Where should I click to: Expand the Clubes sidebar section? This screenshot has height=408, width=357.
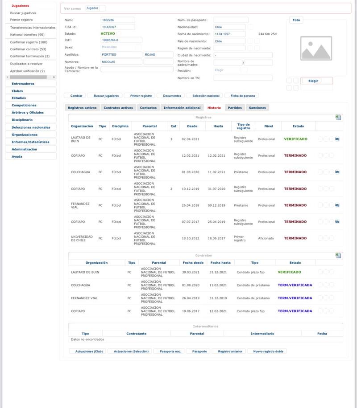pyautogui.click(x=31, y=91)
